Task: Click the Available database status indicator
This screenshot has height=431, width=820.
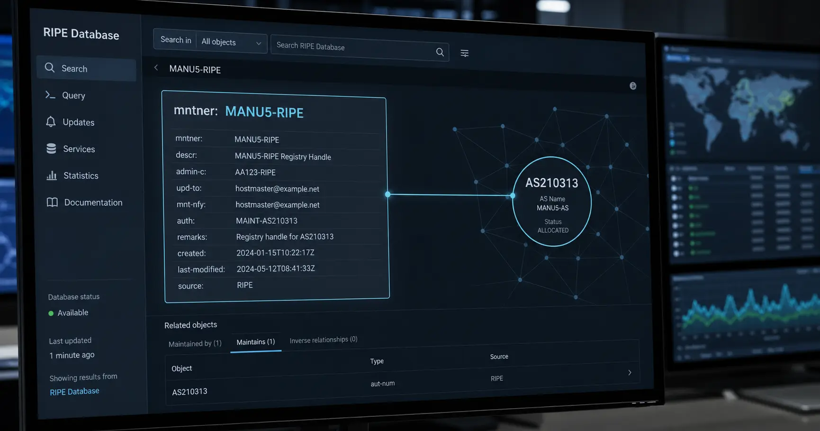Action: tap(68, 313)
